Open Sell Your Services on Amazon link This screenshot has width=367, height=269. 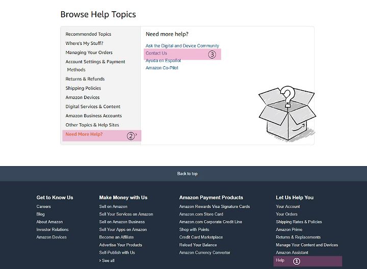[x=126, y=214]
